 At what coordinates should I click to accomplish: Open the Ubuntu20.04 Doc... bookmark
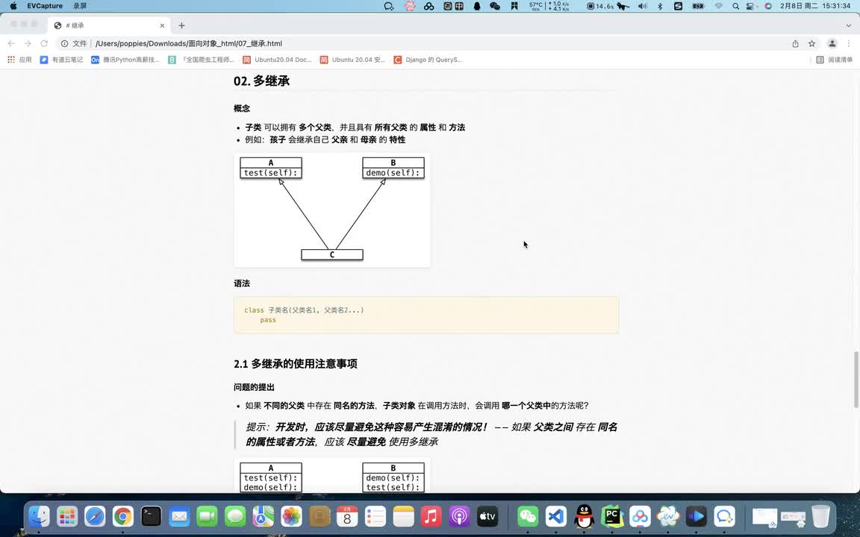click(x=277, y=60)
